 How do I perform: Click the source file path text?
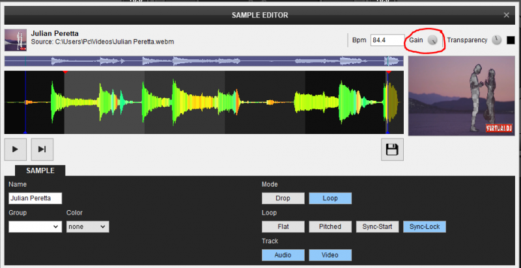[x=102, y=42]
